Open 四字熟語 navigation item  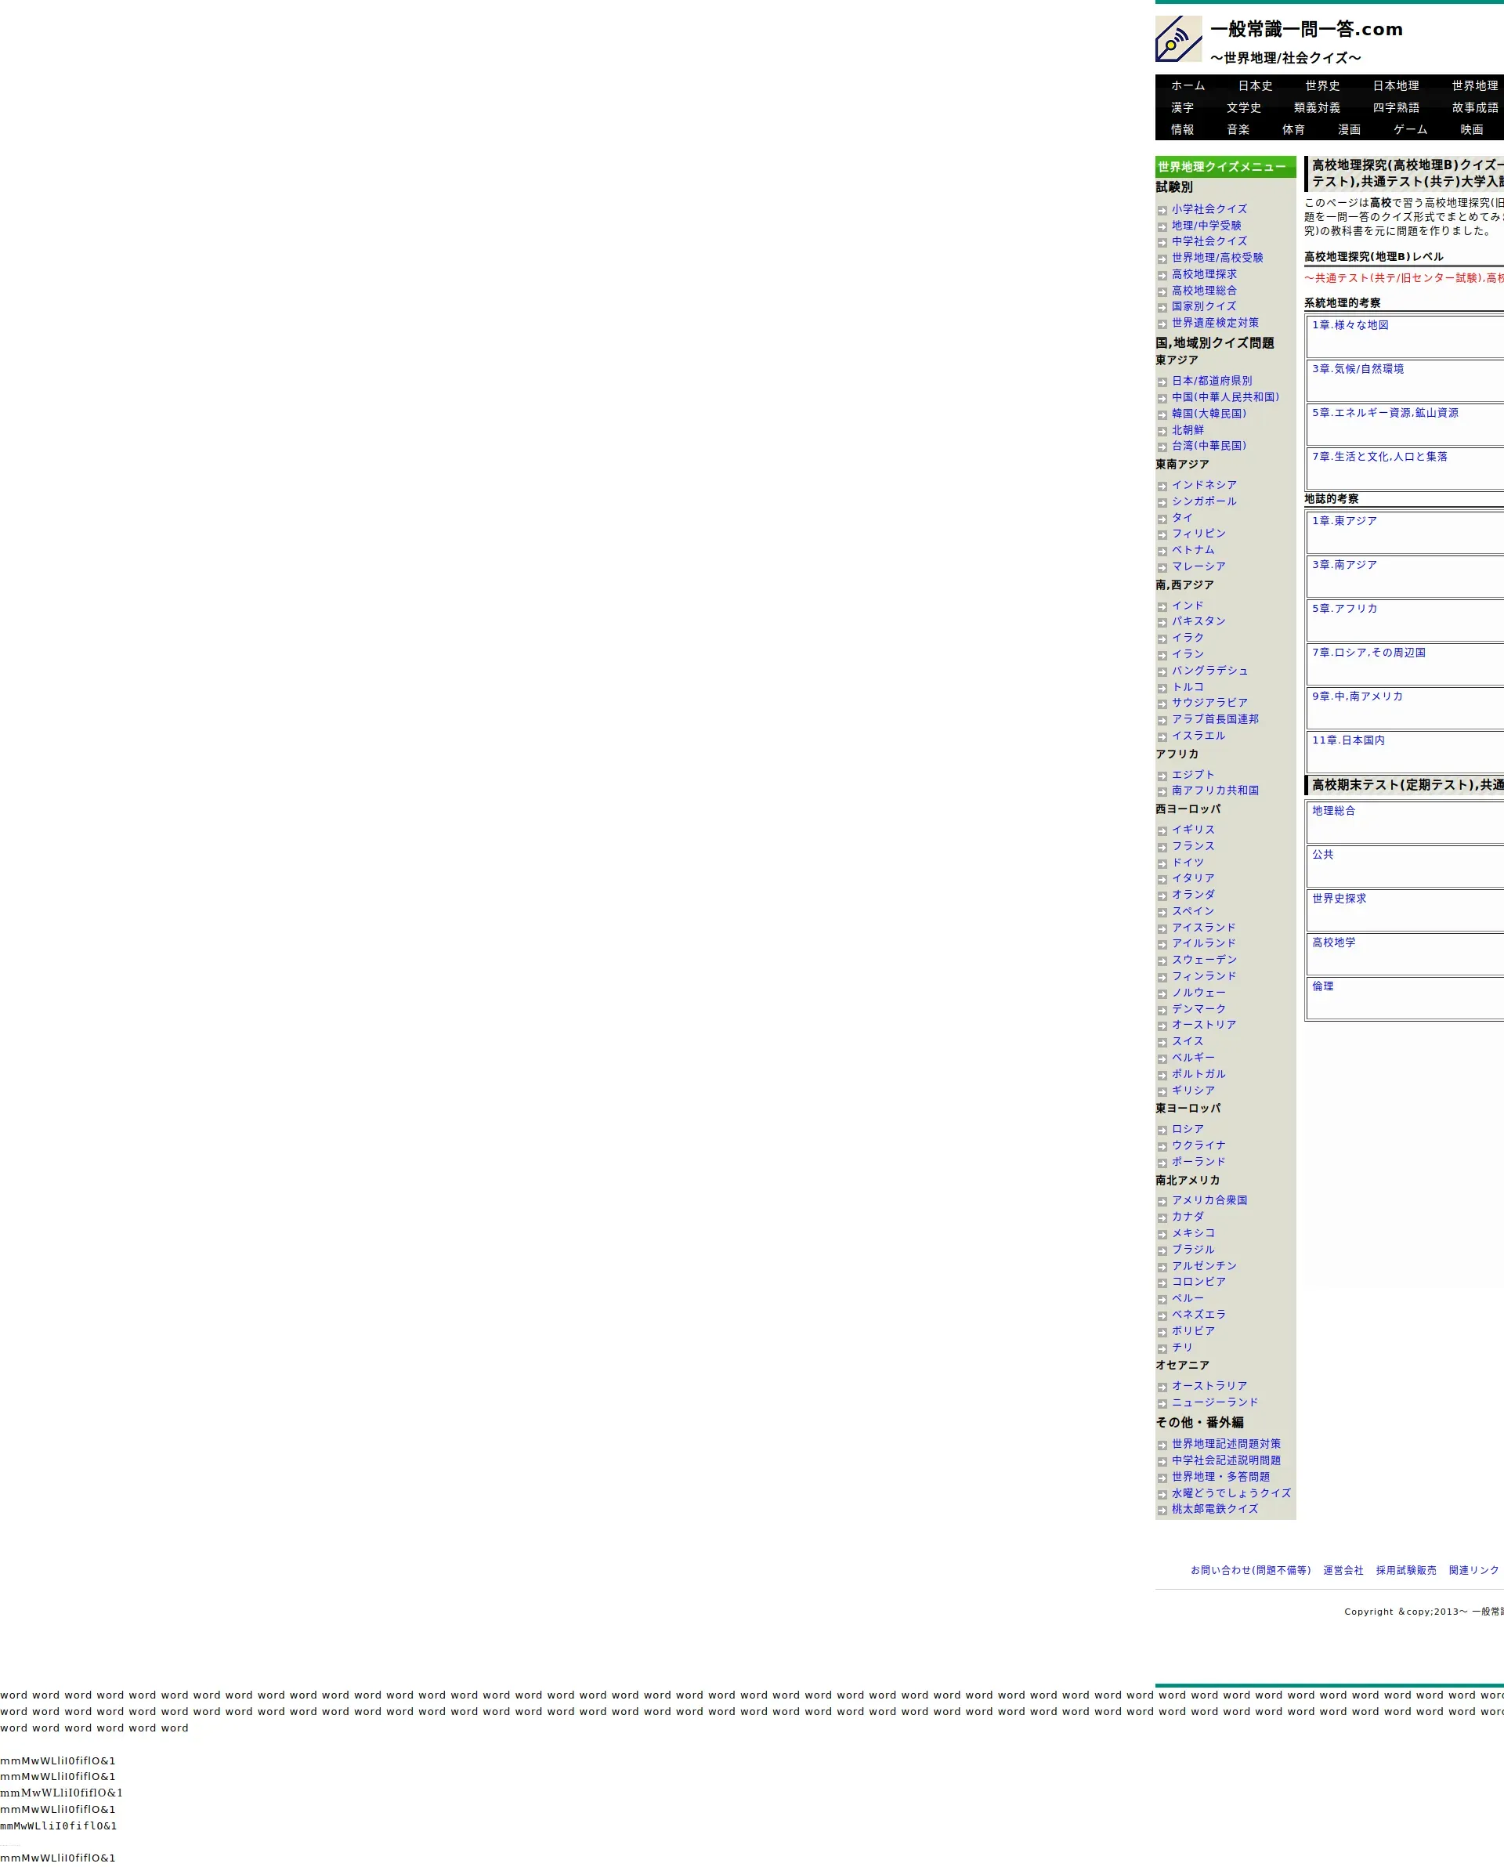[1396, 107]
